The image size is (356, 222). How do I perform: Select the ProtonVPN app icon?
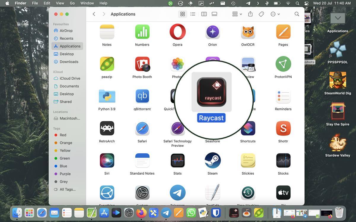pyautogui.click(x=283, y=64)
